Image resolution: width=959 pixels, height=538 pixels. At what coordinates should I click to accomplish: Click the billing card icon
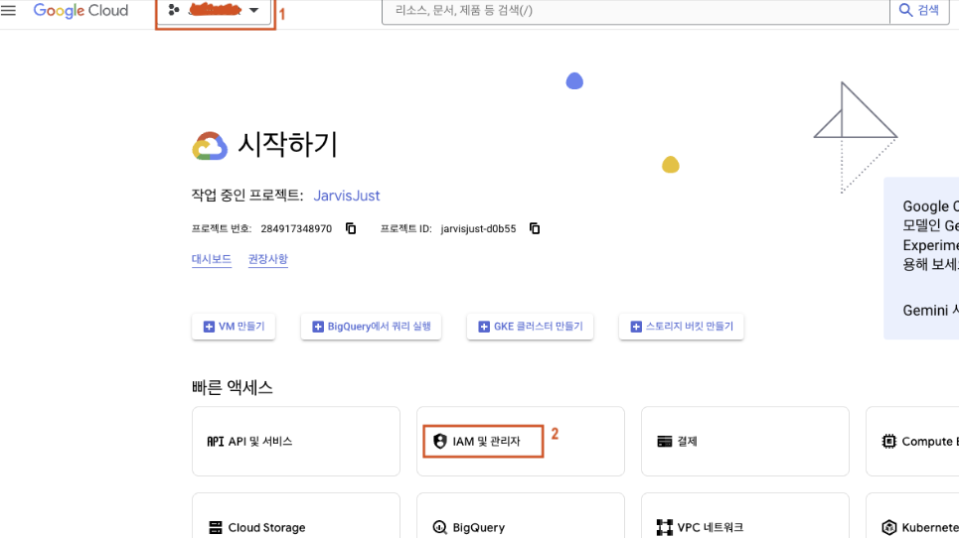(664, 442)
